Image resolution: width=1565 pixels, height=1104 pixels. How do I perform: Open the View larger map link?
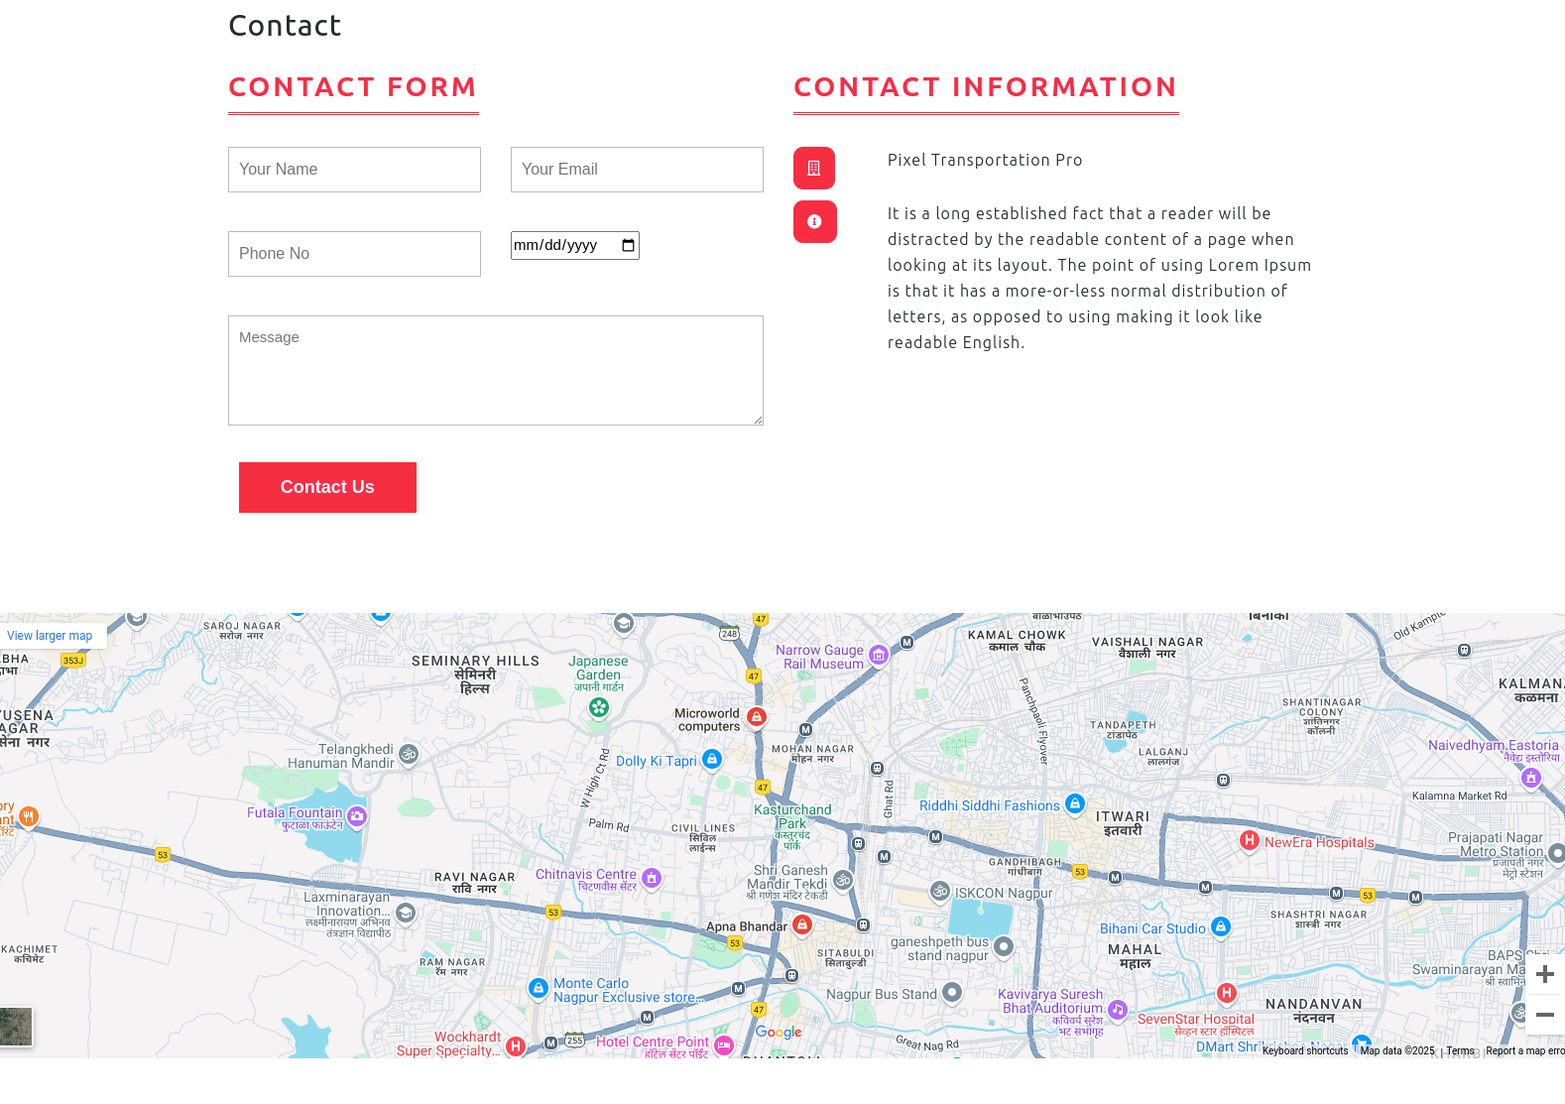(50, 636)
